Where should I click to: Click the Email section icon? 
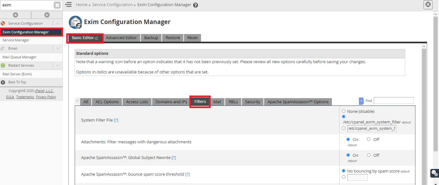(x=3, y=48)
